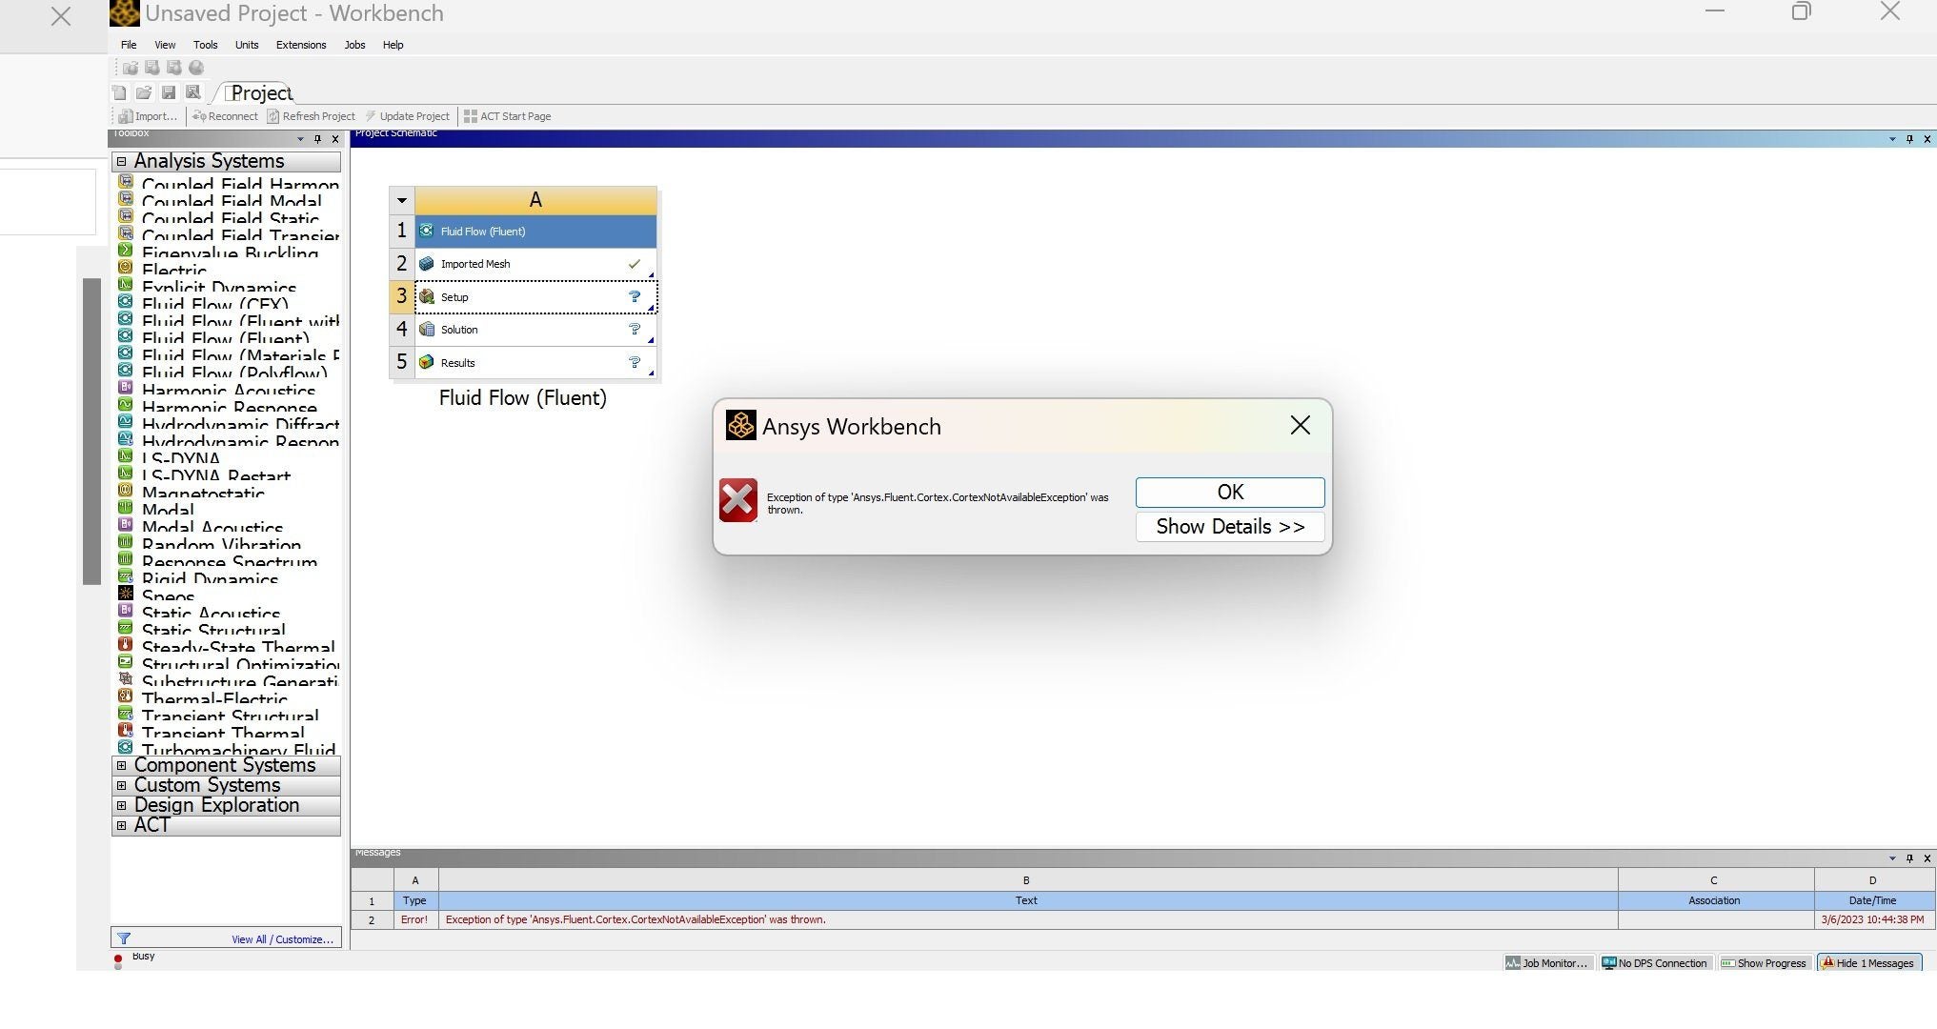Open the Project Schematic panel dropdown

pyautogui.click(x=1892, y=139)
